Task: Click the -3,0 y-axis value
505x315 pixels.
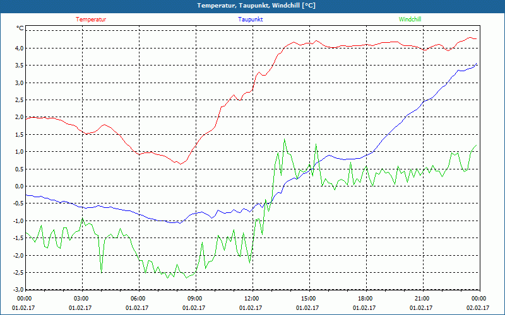Action: (19, 290)
